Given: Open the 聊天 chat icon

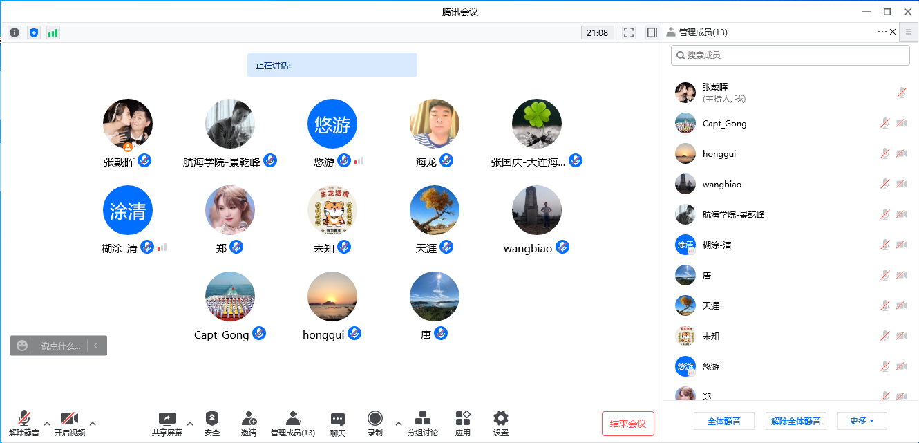Looking at the screenshot, I should (337, 423).
